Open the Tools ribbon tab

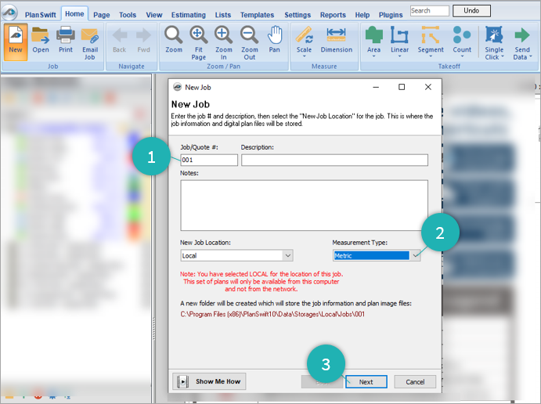pos(128,15)
